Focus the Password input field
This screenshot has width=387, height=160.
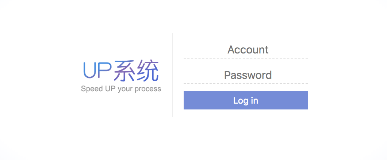(246, 75)
